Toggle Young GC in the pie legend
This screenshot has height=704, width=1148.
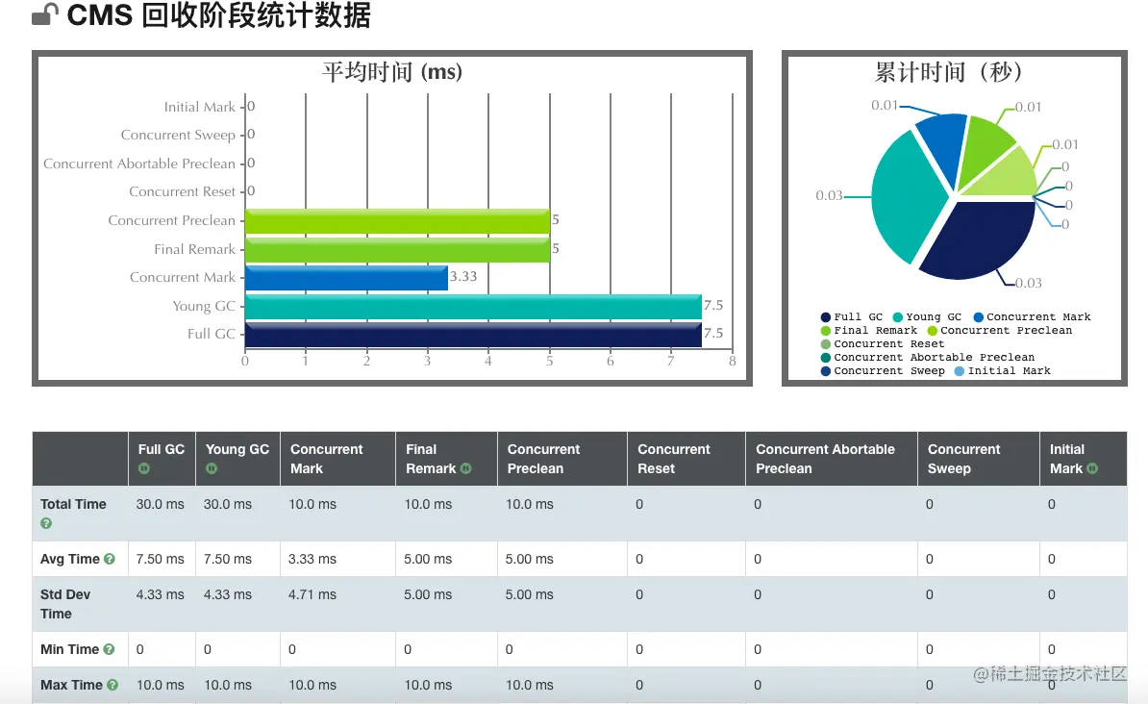tap(927, 317)
